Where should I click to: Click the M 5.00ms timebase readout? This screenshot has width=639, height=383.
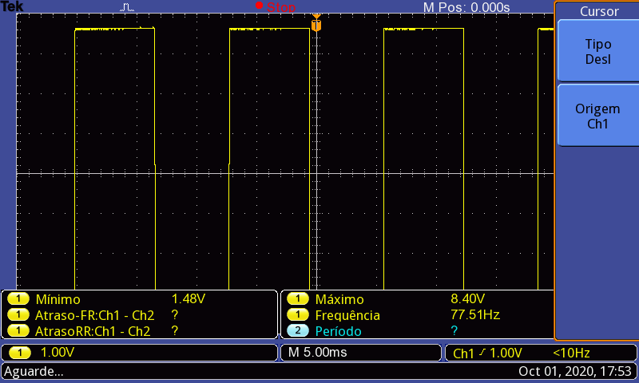pos(317,352)
